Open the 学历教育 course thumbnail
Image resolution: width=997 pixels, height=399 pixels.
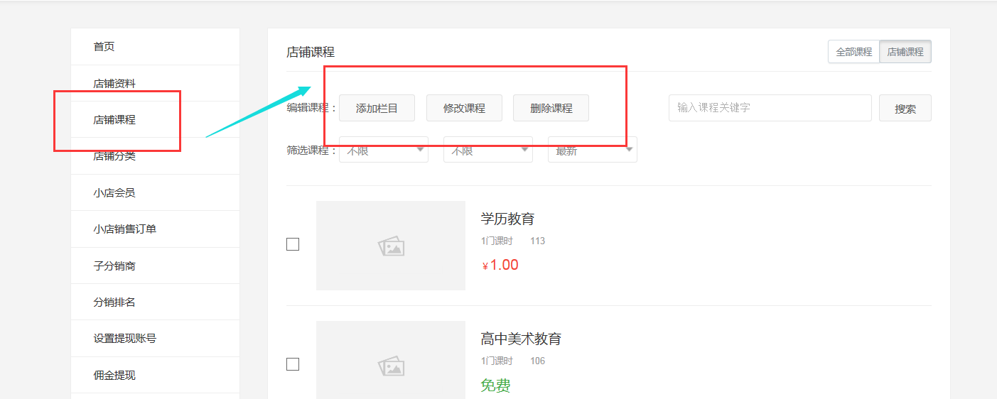click(x=391, y=246)
